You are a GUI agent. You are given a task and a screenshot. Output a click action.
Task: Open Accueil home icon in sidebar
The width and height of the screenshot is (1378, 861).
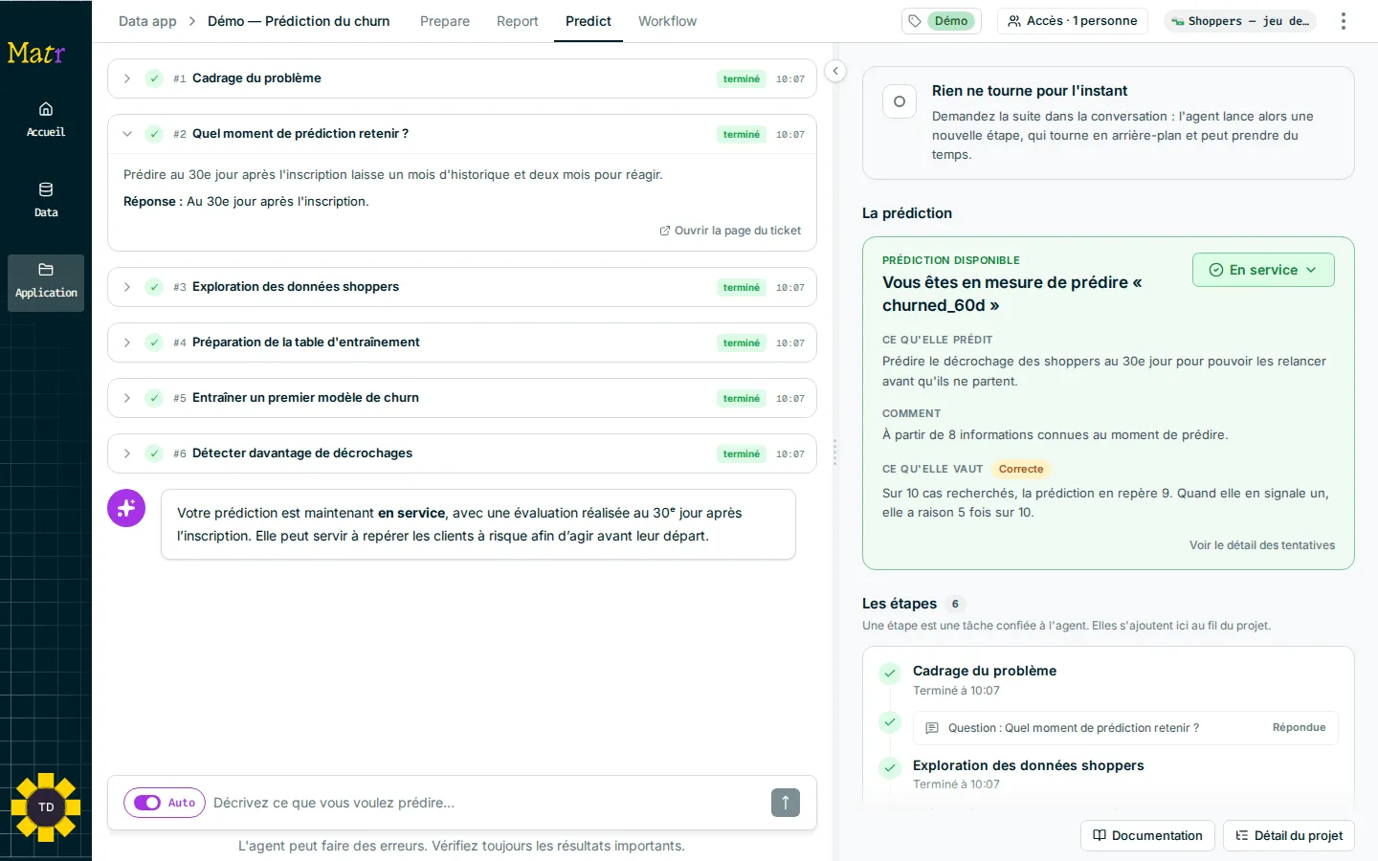(46, 120)
